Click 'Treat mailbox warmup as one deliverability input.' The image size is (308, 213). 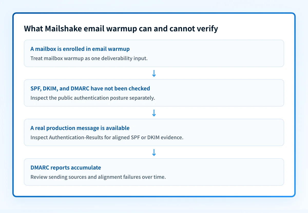click(89, 58)
